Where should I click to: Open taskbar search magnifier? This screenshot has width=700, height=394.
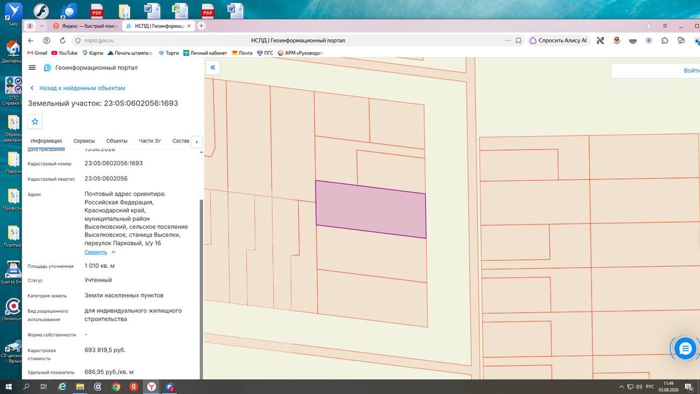[x=26, y=386]
